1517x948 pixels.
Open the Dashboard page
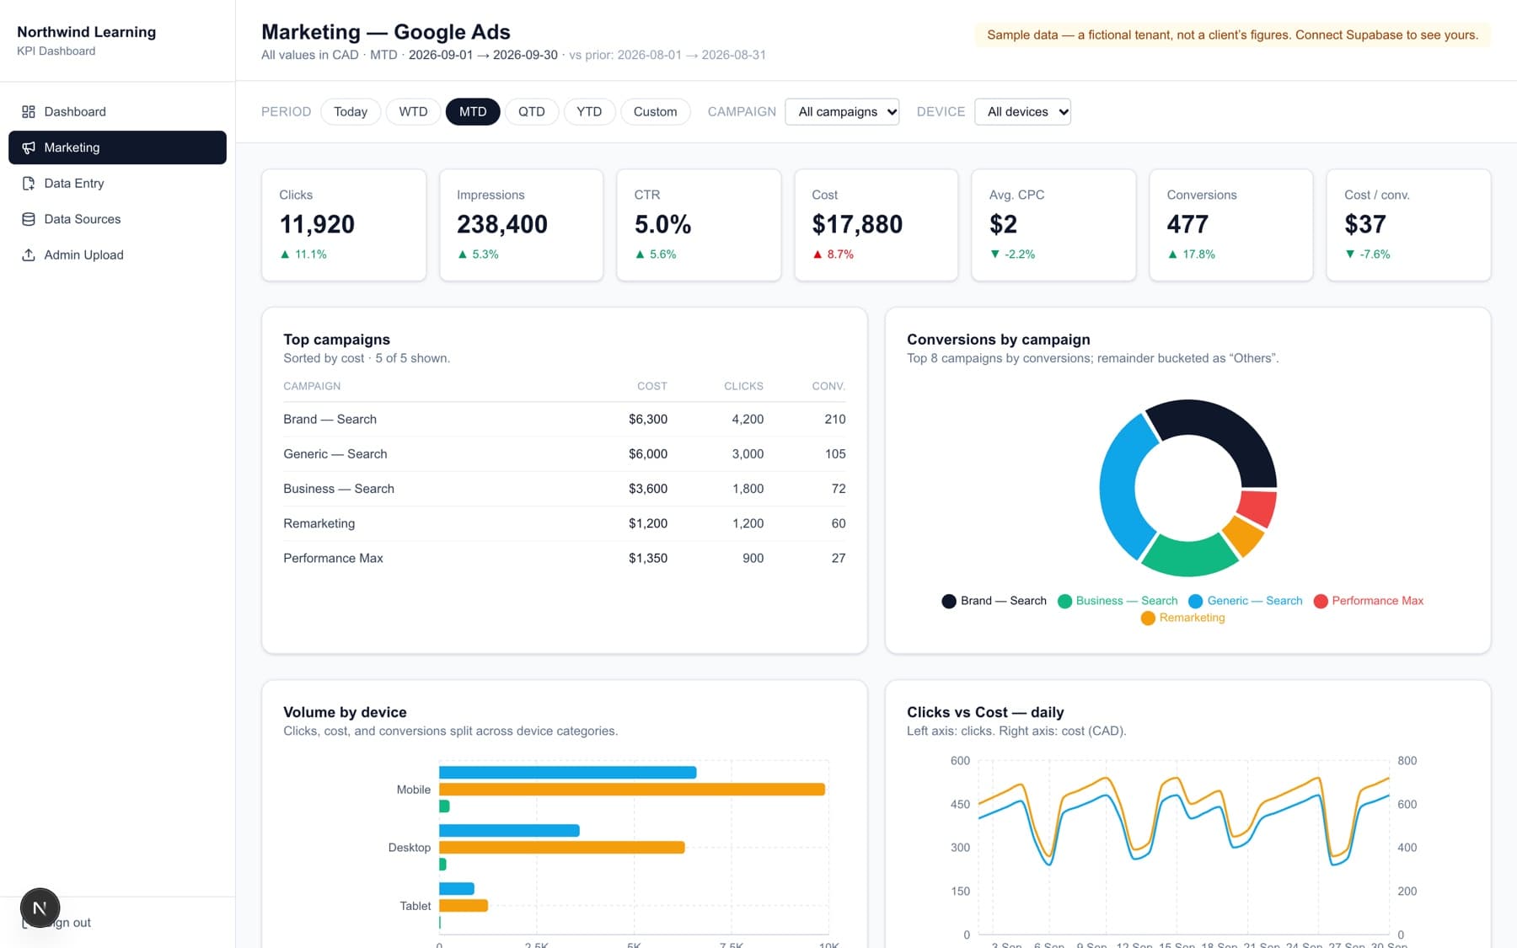coord(117,112)
